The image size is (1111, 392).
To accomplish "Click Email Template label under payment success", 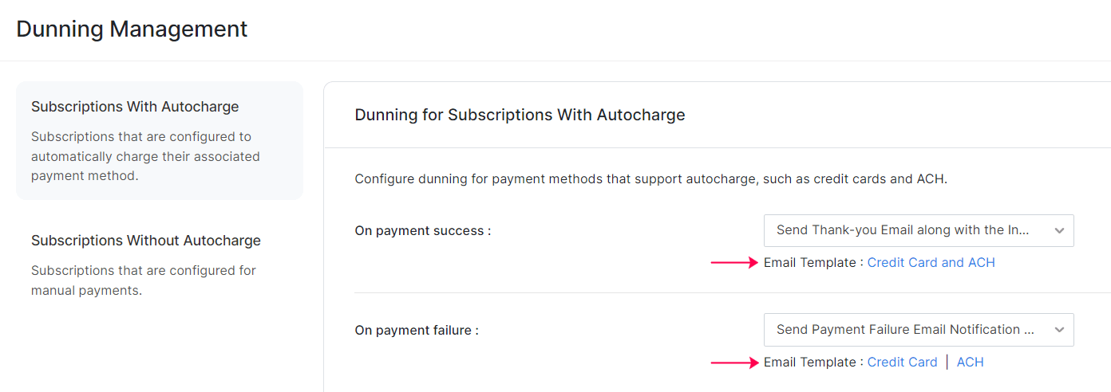I will pyautogui.click(x=812, y=263).
